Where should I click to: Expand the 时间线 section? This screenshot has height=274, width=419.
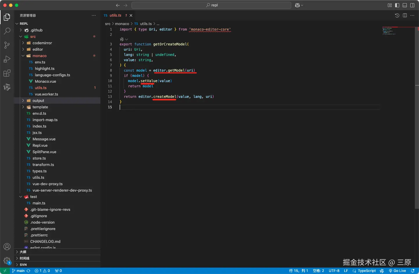click(x=24, y=258)
